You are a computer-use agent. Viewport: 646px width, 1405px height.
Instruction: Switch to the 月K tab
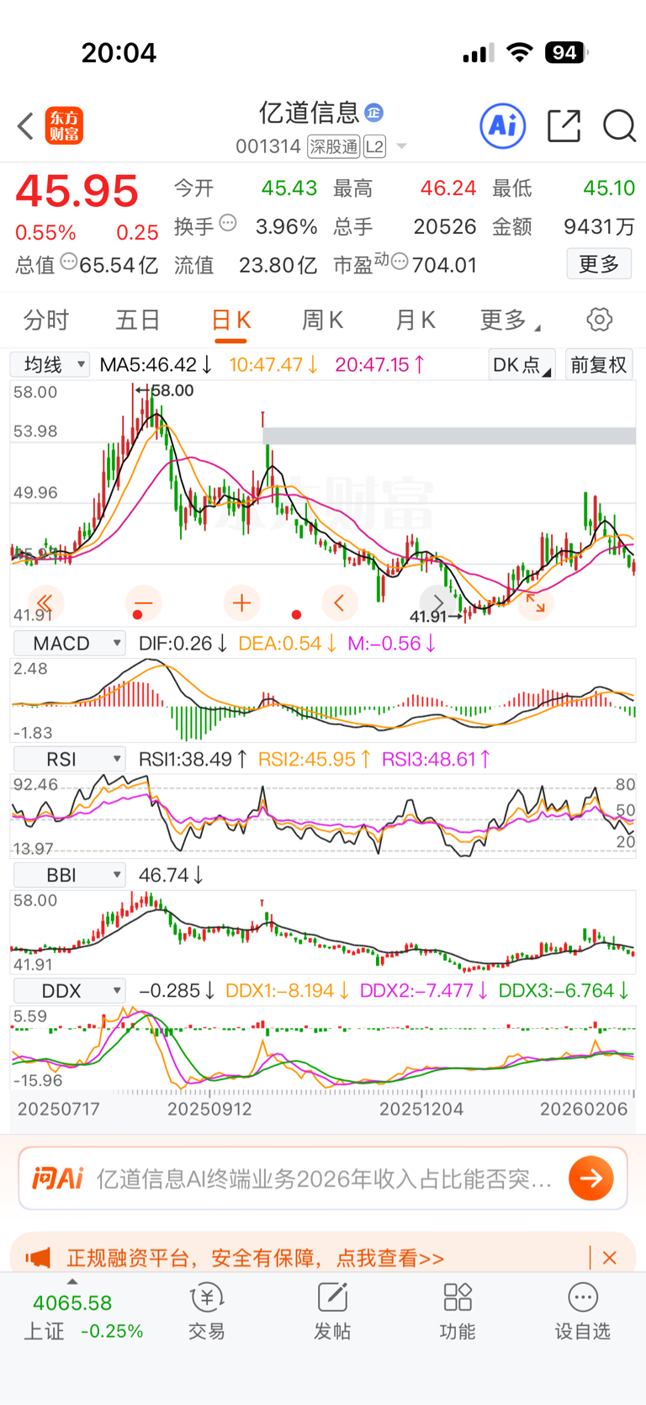416,320
